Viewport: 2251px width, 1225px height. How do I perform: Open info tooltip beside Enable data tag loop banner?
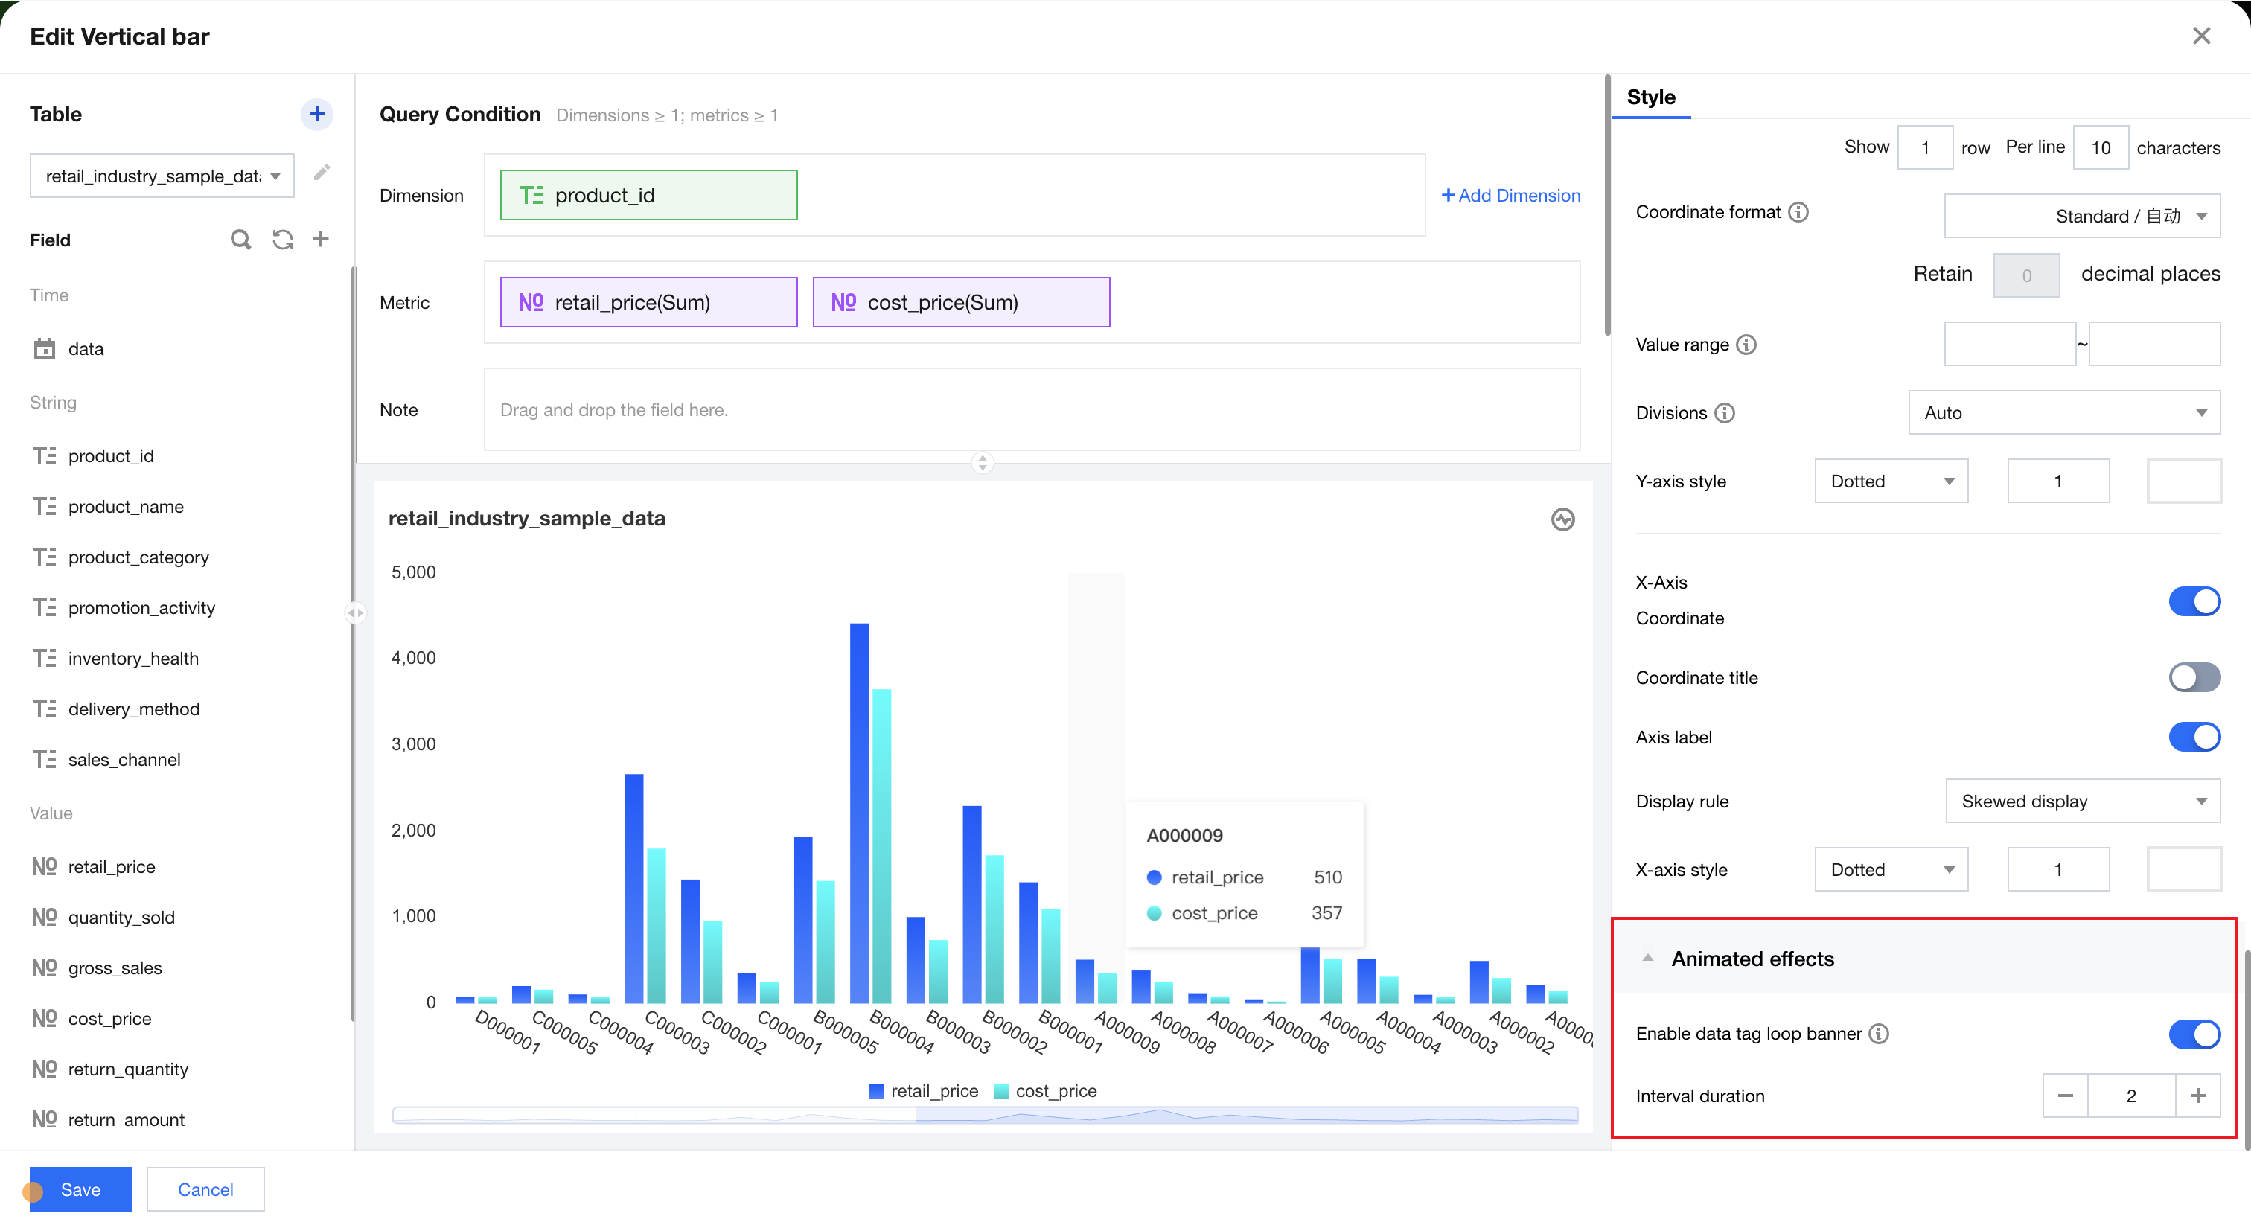pos(1880,1034)
